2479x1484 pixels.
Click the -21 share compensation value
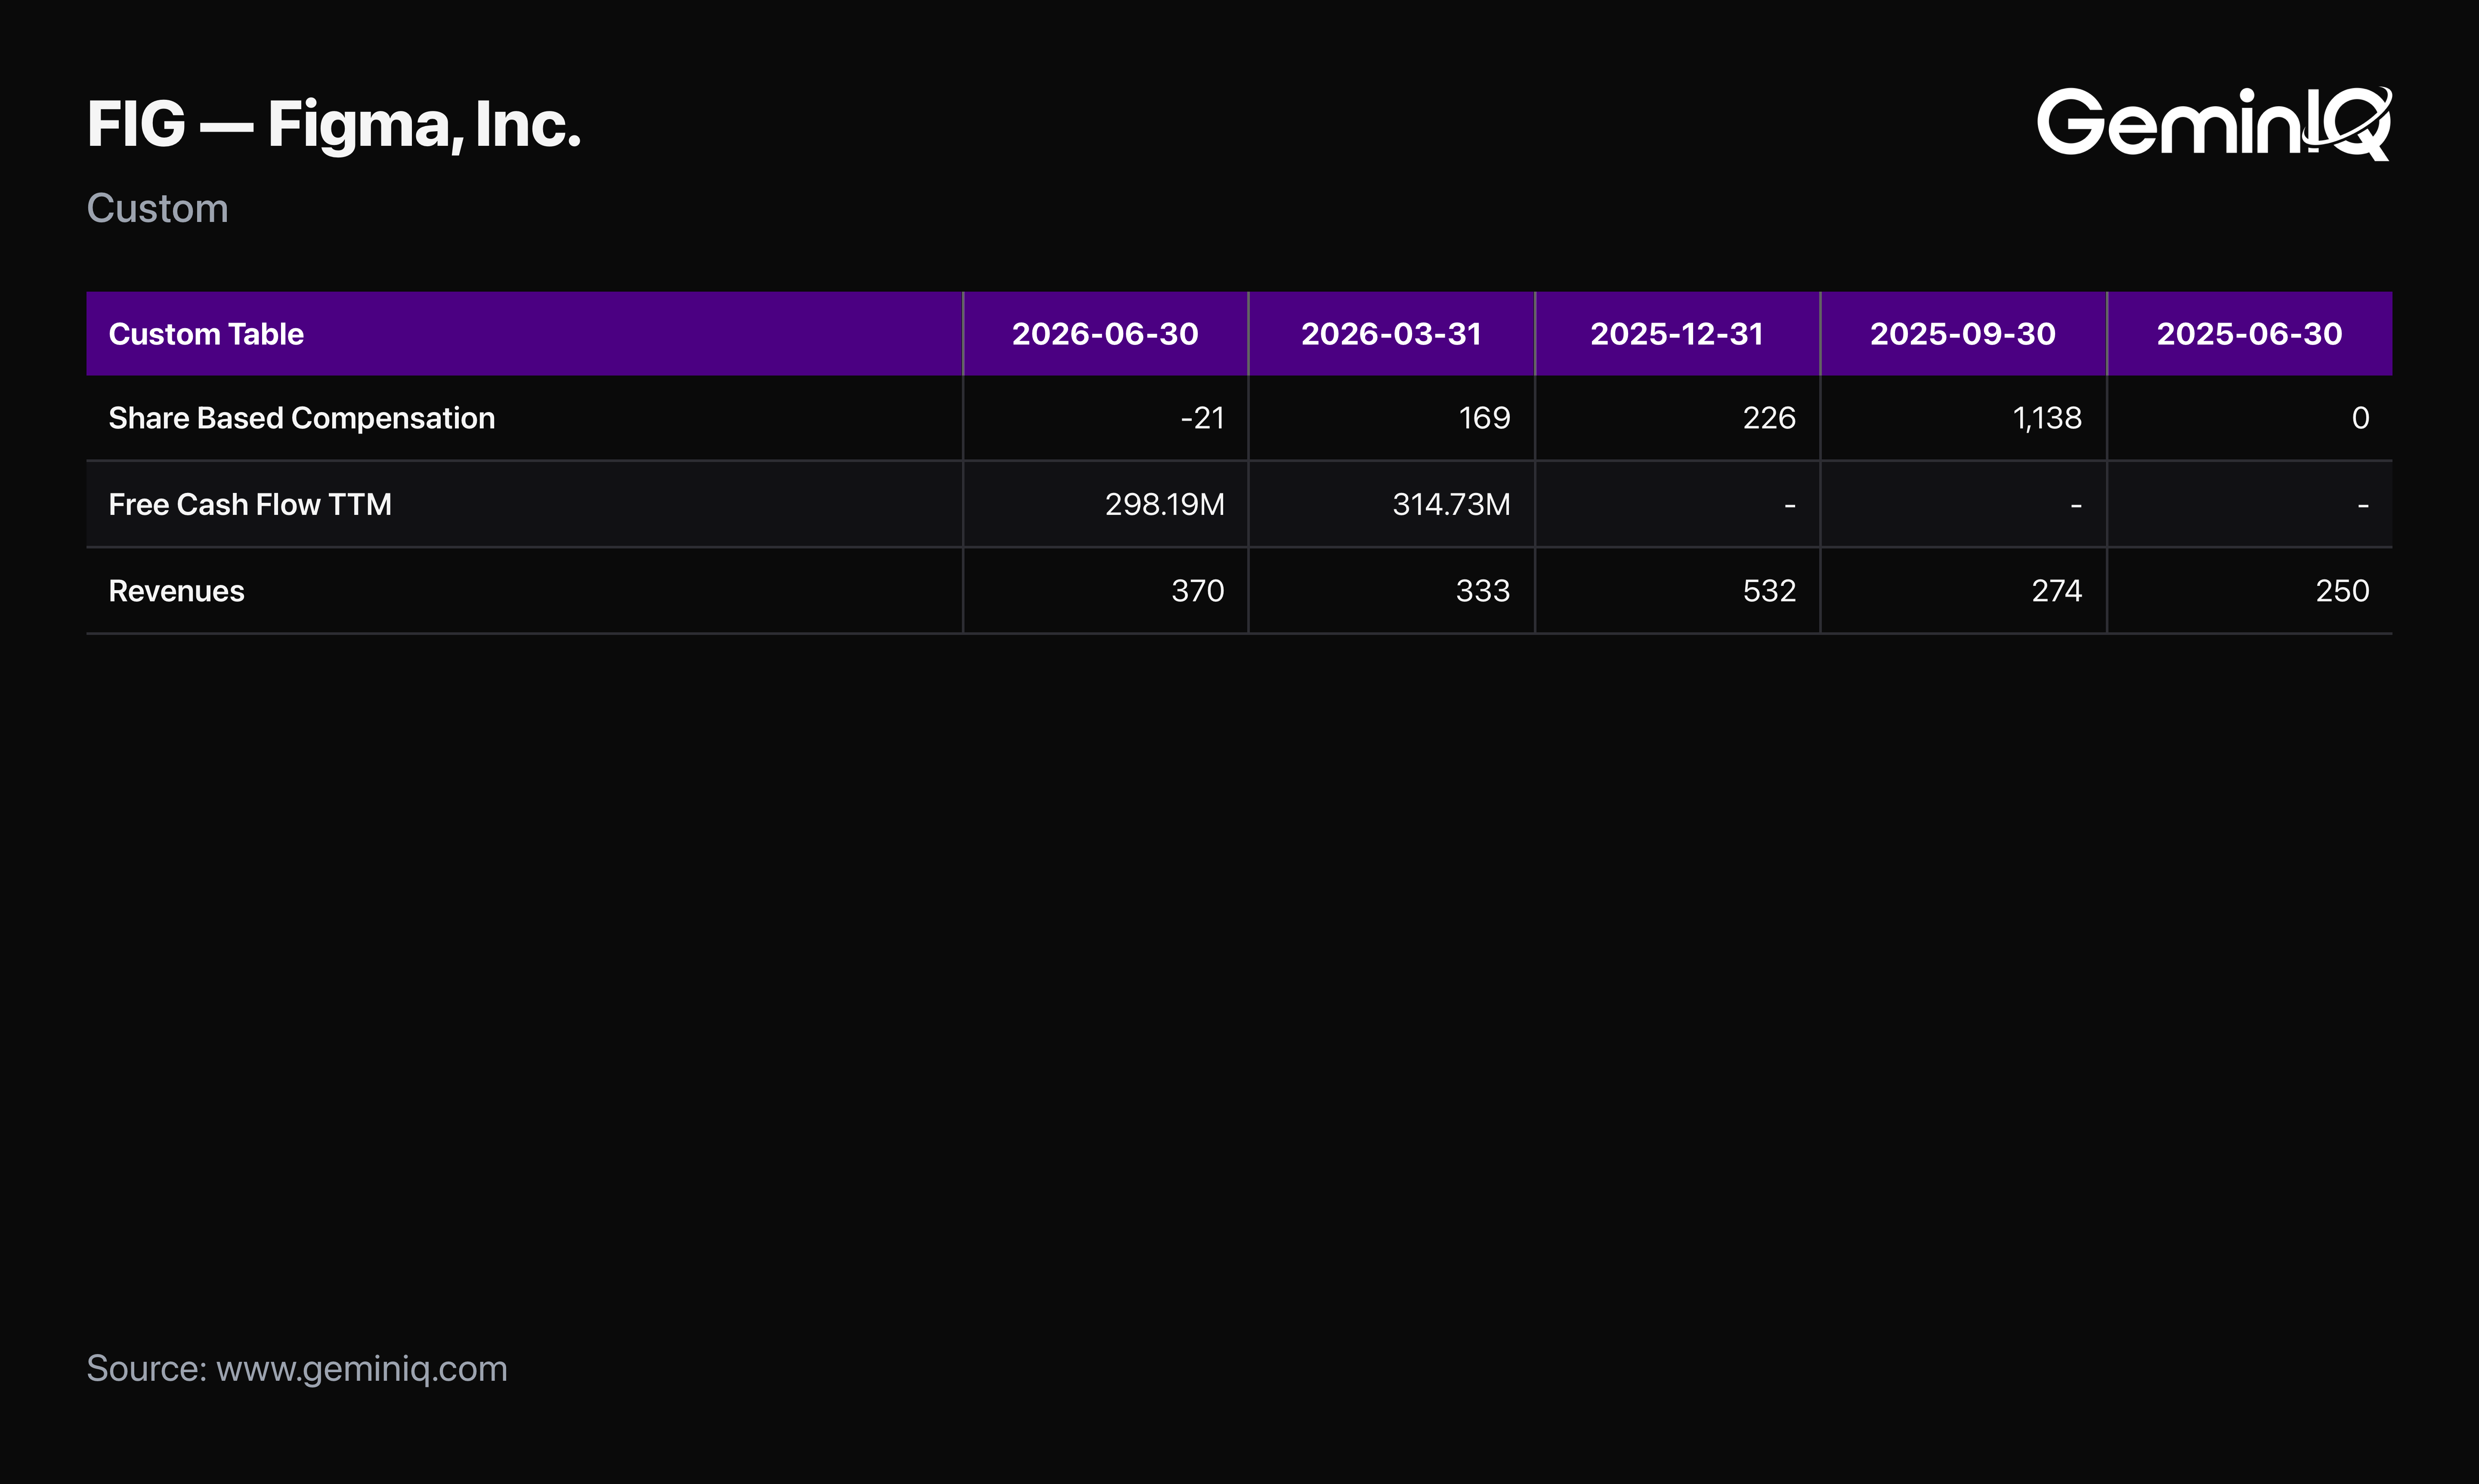[x=1202, y=418]
